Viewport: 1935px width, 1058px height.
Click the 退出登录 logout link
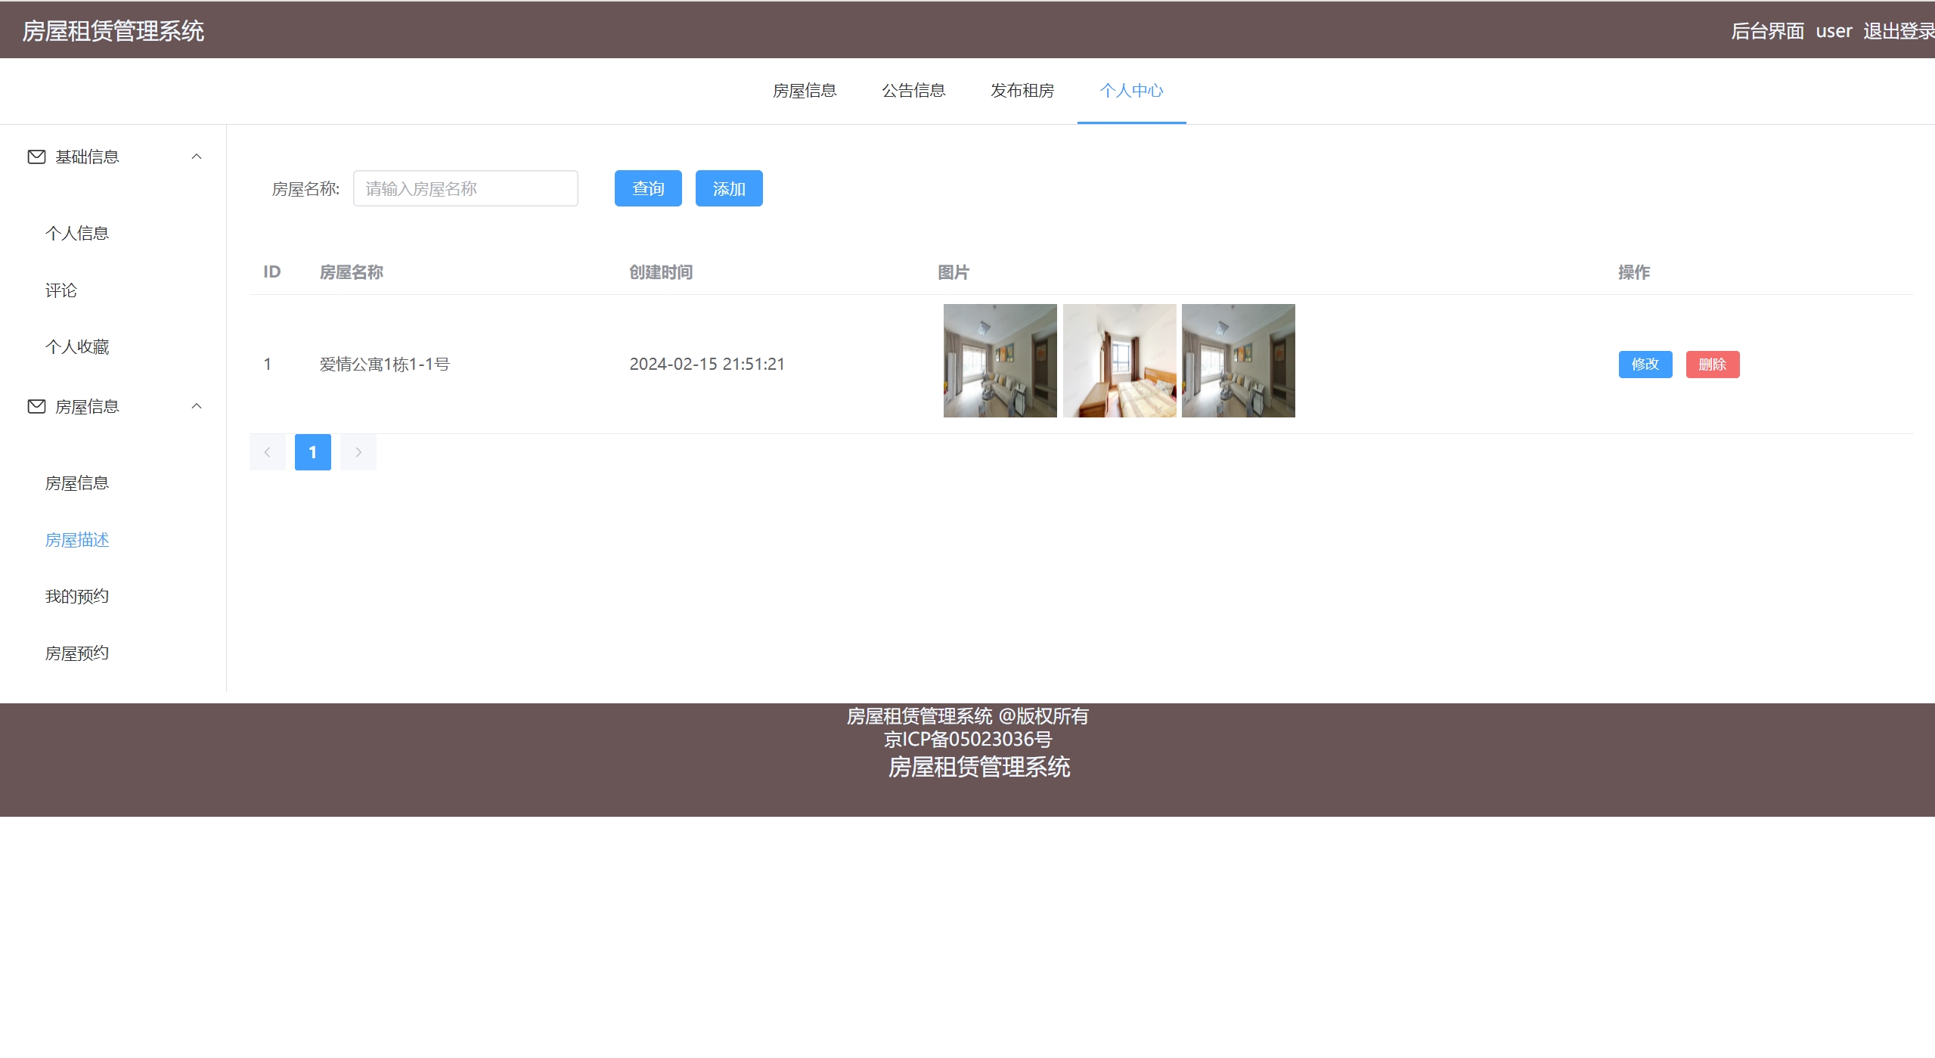[1898, 31]
